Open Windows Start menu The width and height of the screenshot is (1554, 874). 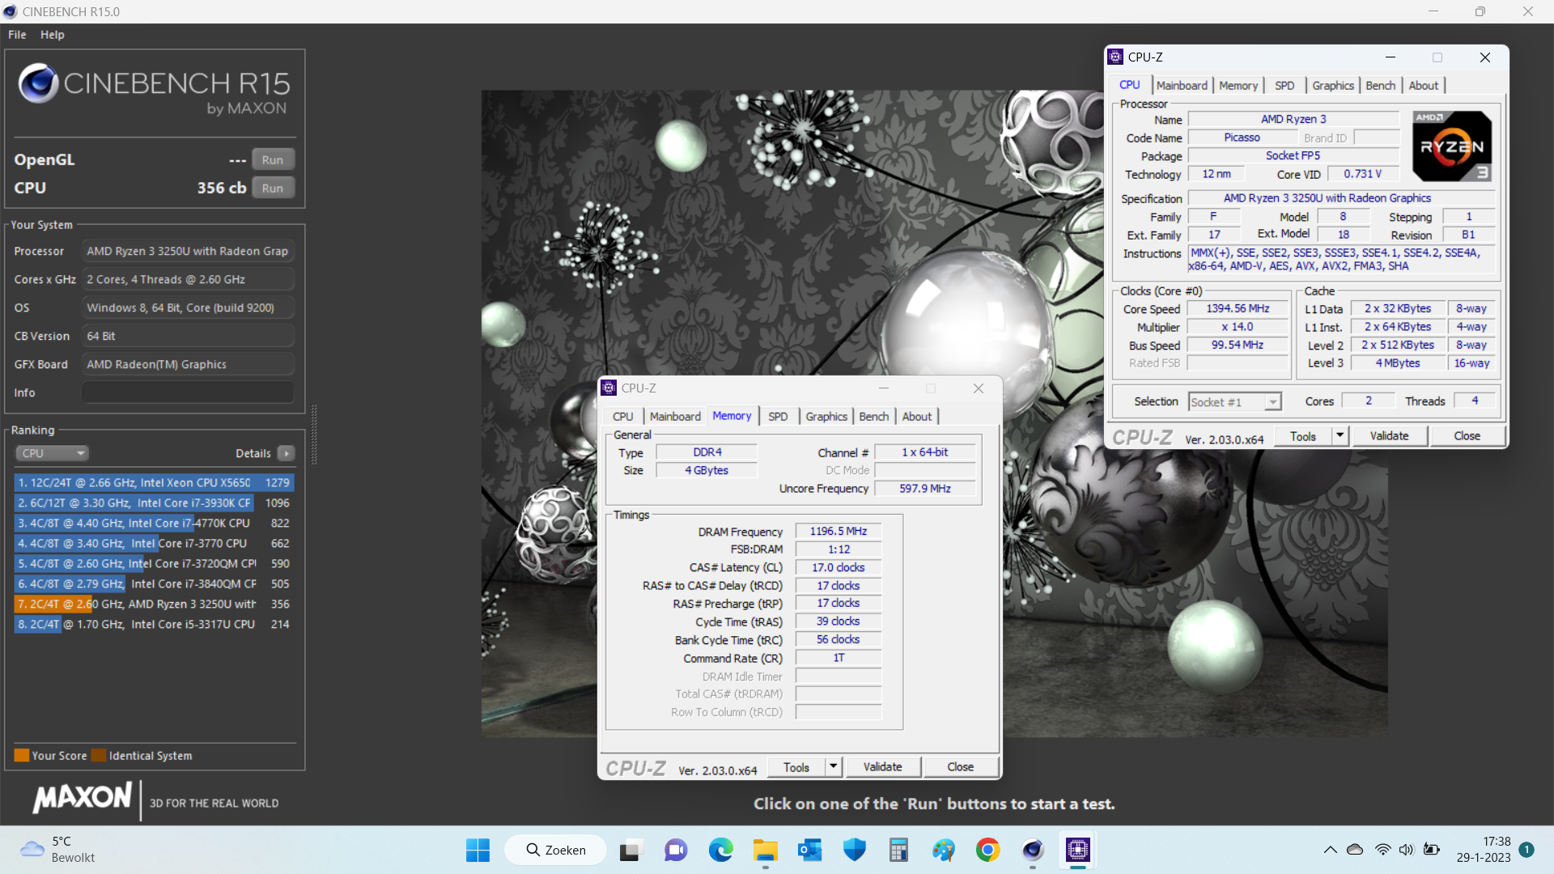pos(478,851)
